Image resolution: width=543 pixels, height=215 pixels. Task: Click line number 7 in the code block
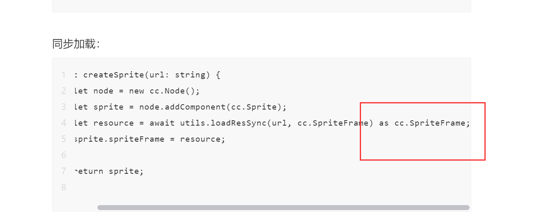64,171
